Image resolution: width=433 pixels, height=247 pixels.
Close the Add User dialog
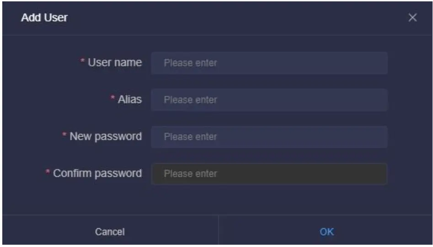point(412,18)
